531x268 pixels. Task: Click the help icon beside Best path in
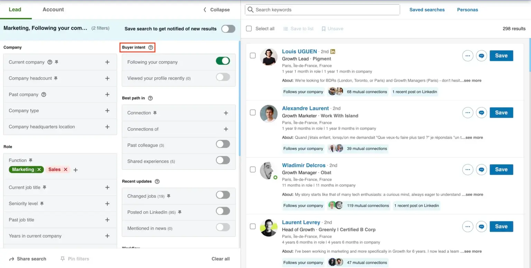150,98
